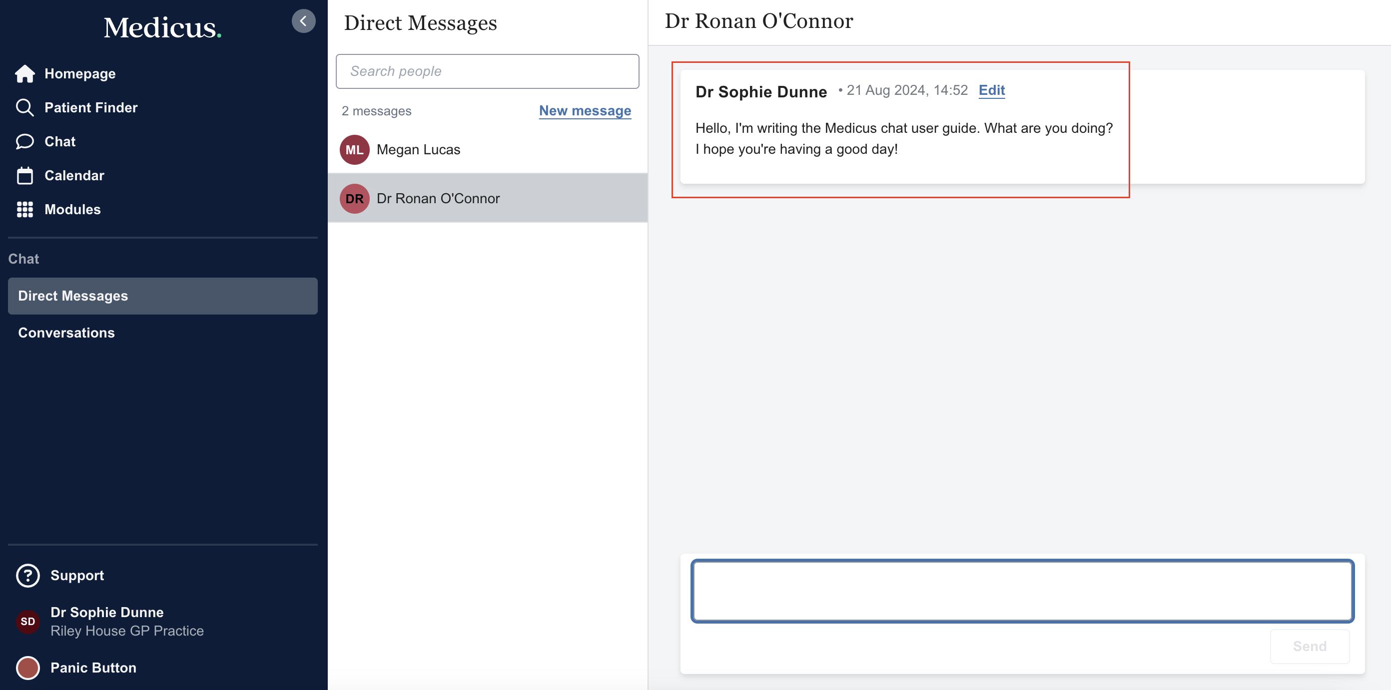Screen dimensions: 1391x690
Task: Select Dr Ronan O'Connor conversation
Action: [x=438, y=198]
